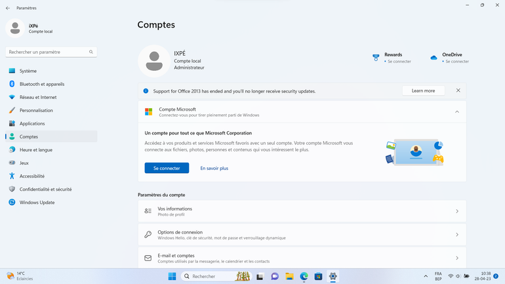The image size is (505, 284).
Task: Go to Réseau et Internet settings
Action: click(51, 97)
